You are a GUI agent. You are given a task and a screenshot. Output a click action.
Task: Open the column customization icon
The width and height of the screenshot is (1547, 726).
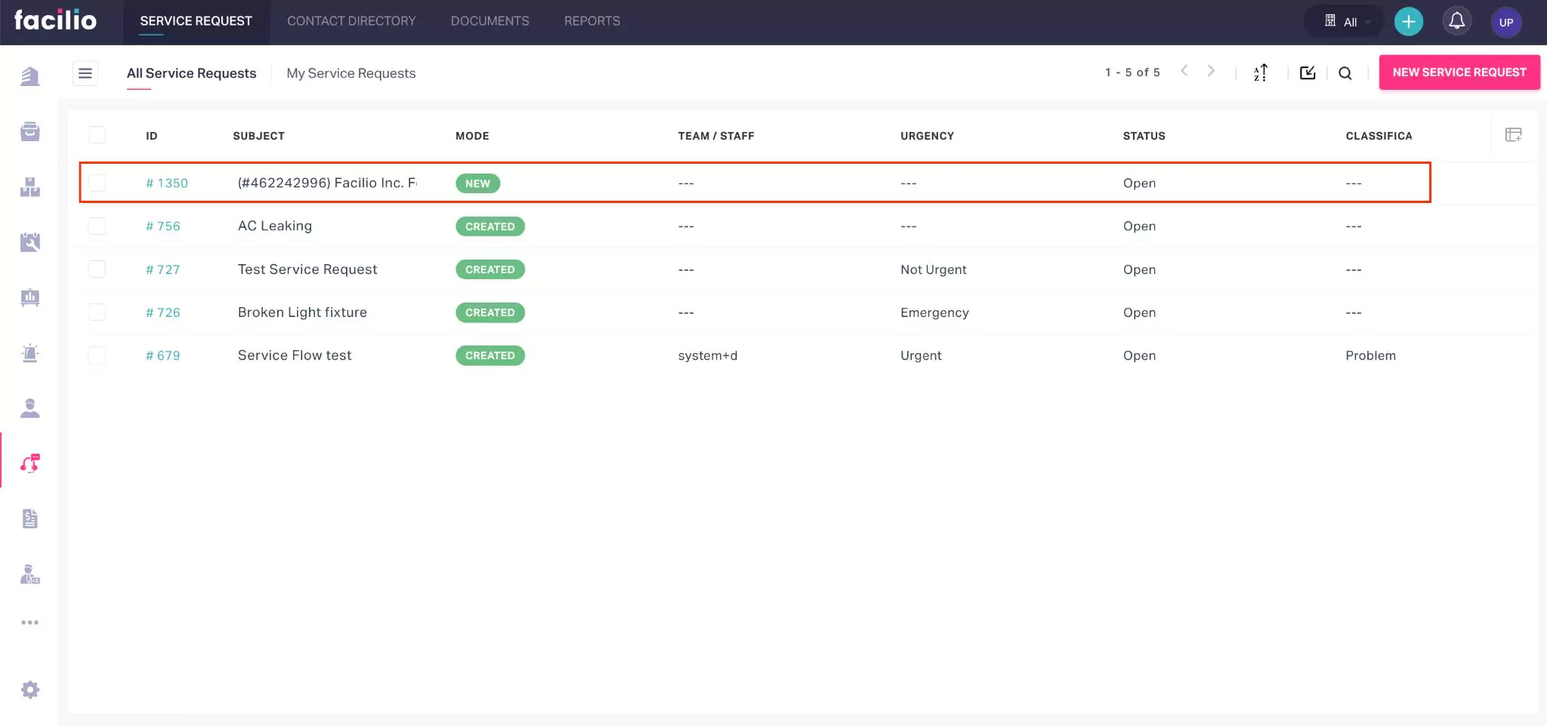click(x=1514, y=135)
